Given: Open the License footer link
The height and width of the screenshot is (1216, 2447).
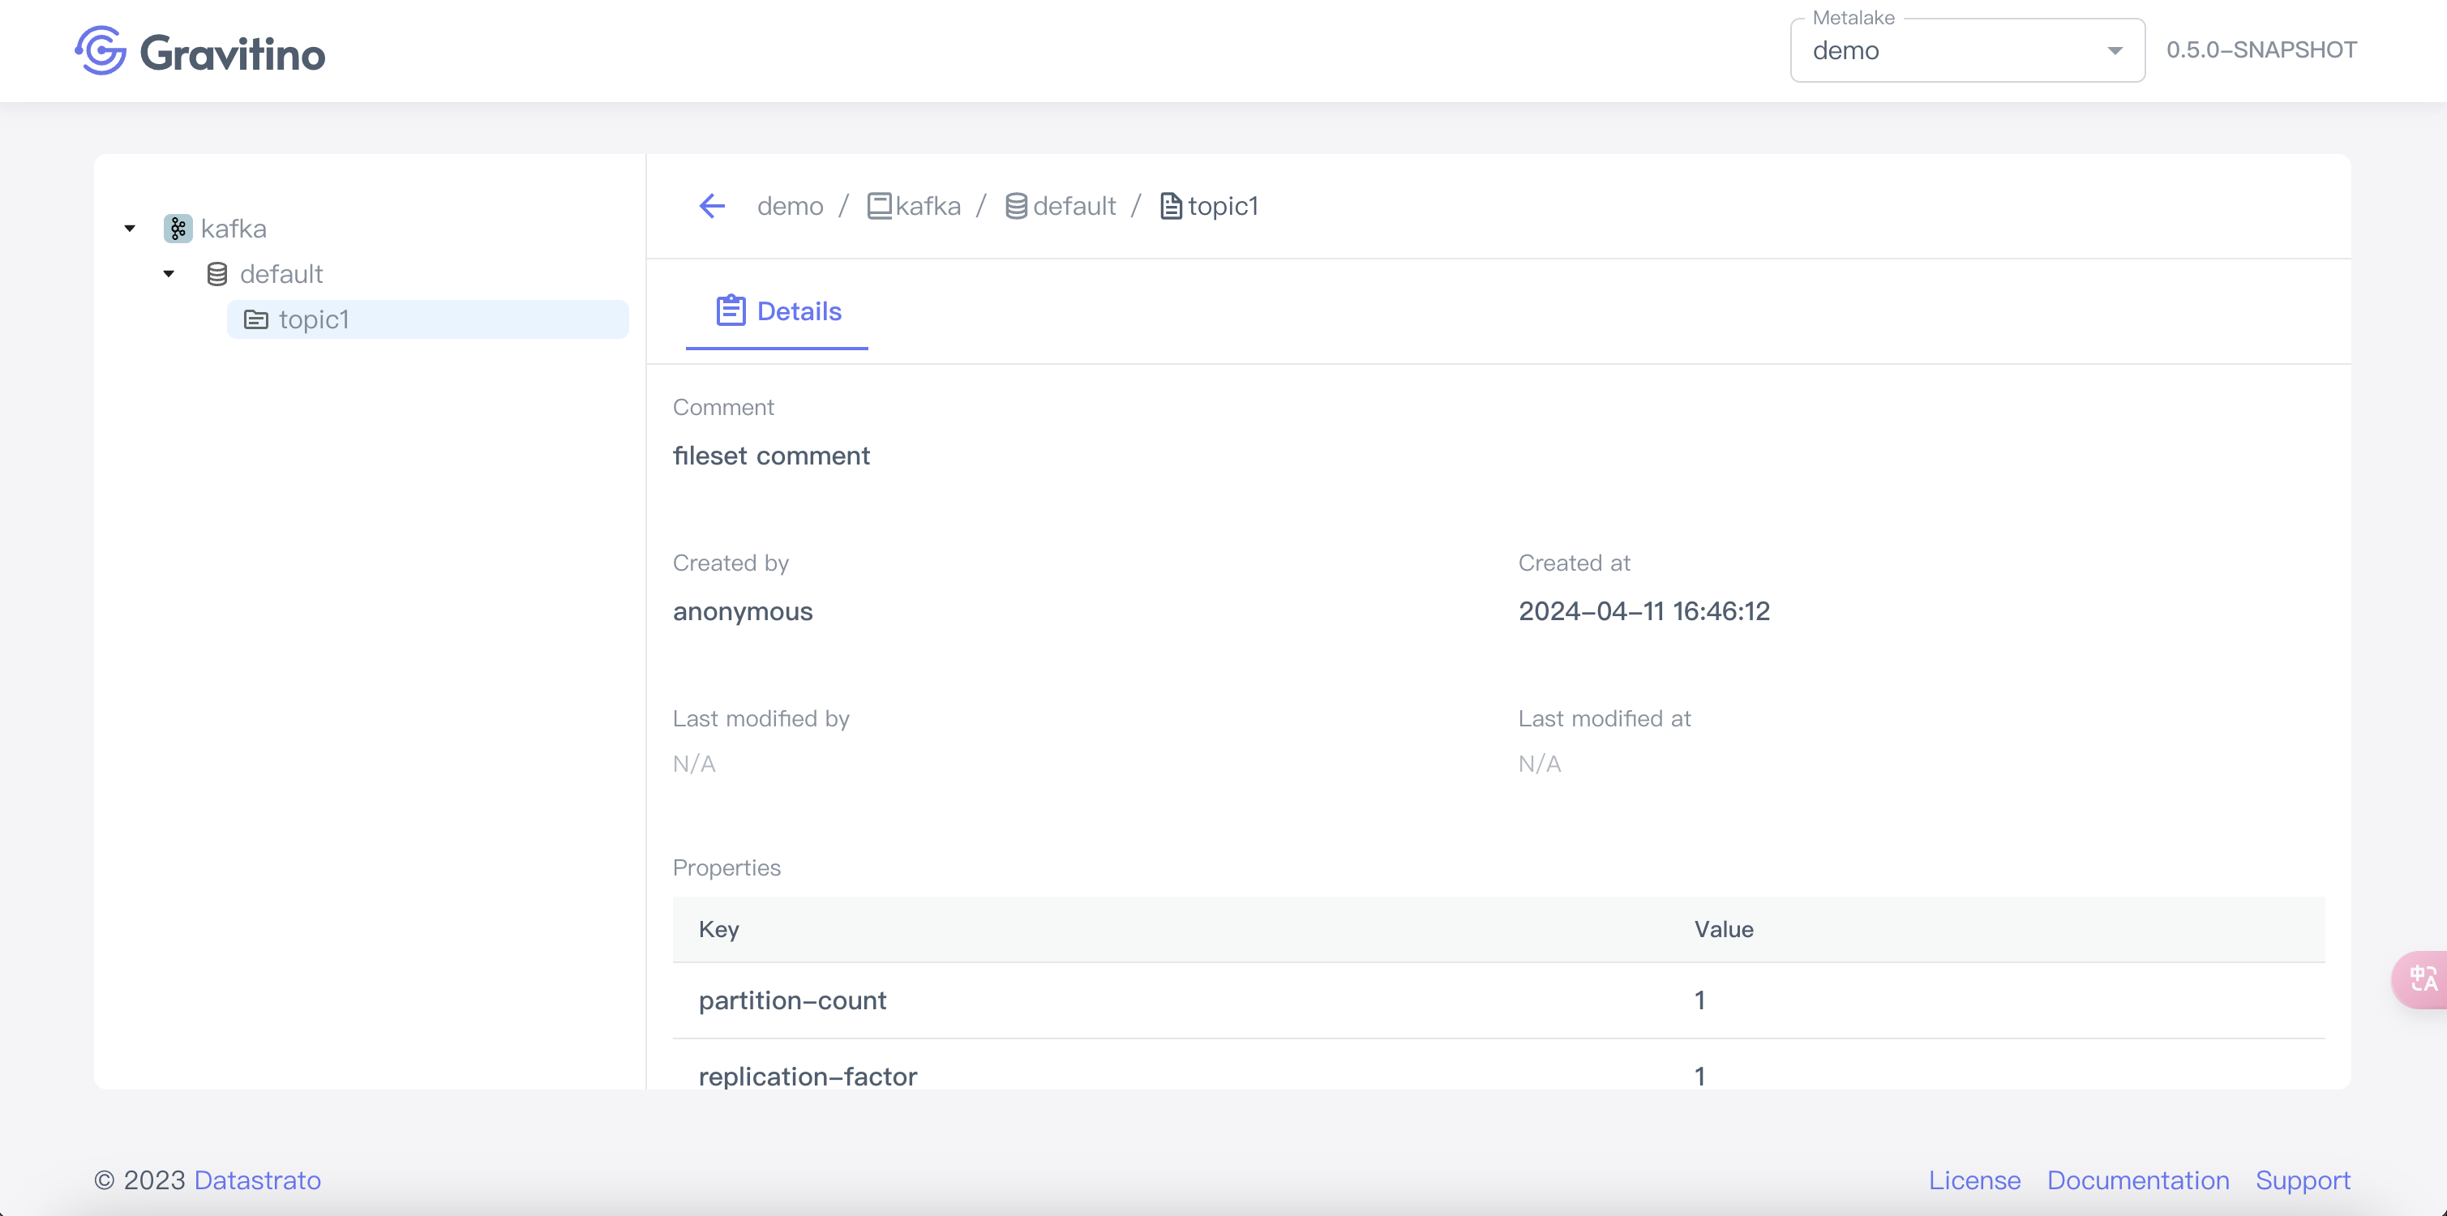Looking at the screenshot, I should (x=1974, y=1180).
